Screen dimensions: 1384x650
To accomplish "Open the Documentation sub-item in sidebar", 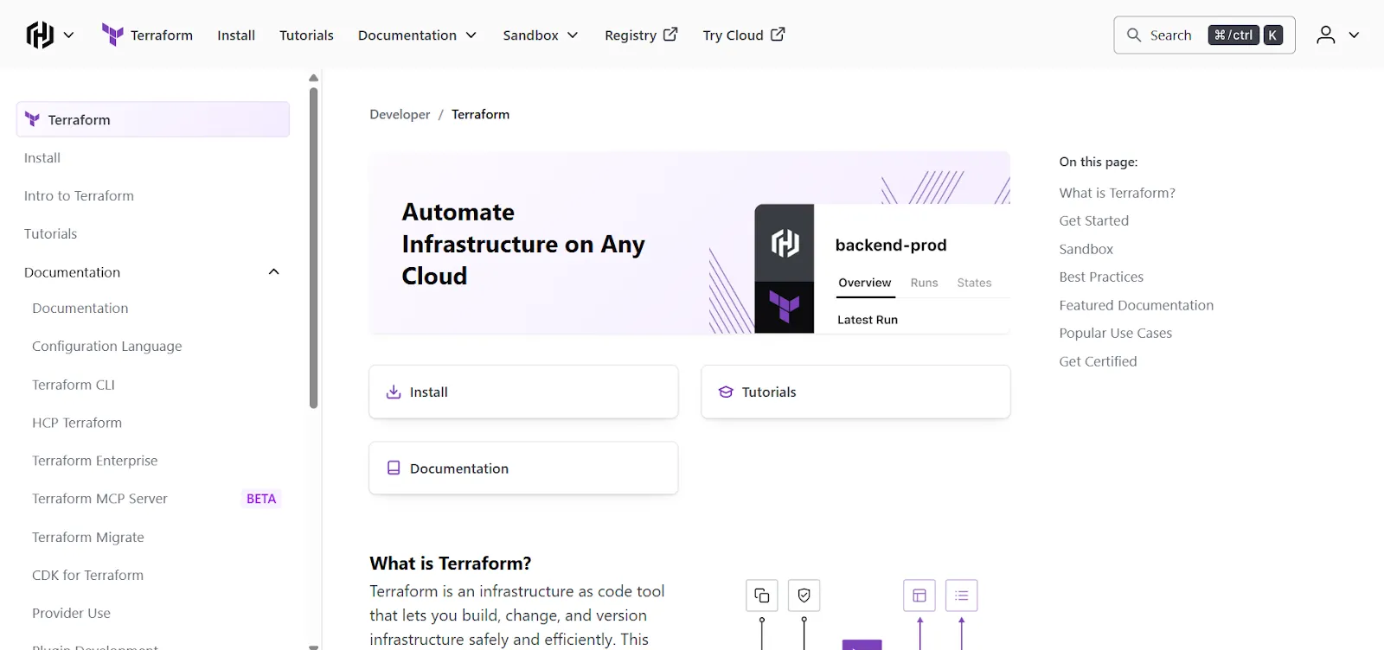I will point(80,309).
